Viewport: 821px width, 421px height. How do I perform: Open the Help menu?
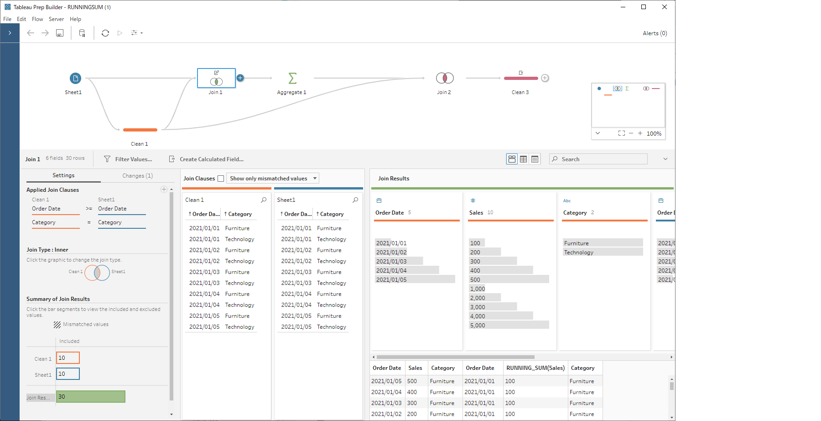75,19
